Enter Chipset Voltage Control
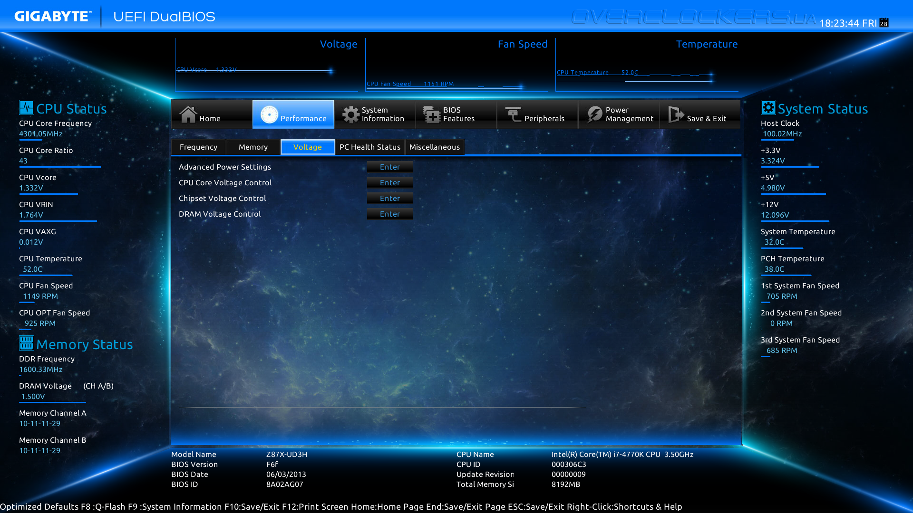913x513 pixels. [390, 198]
